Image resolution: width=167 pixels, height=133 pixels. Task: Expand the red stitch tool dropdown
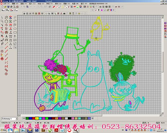11,10
